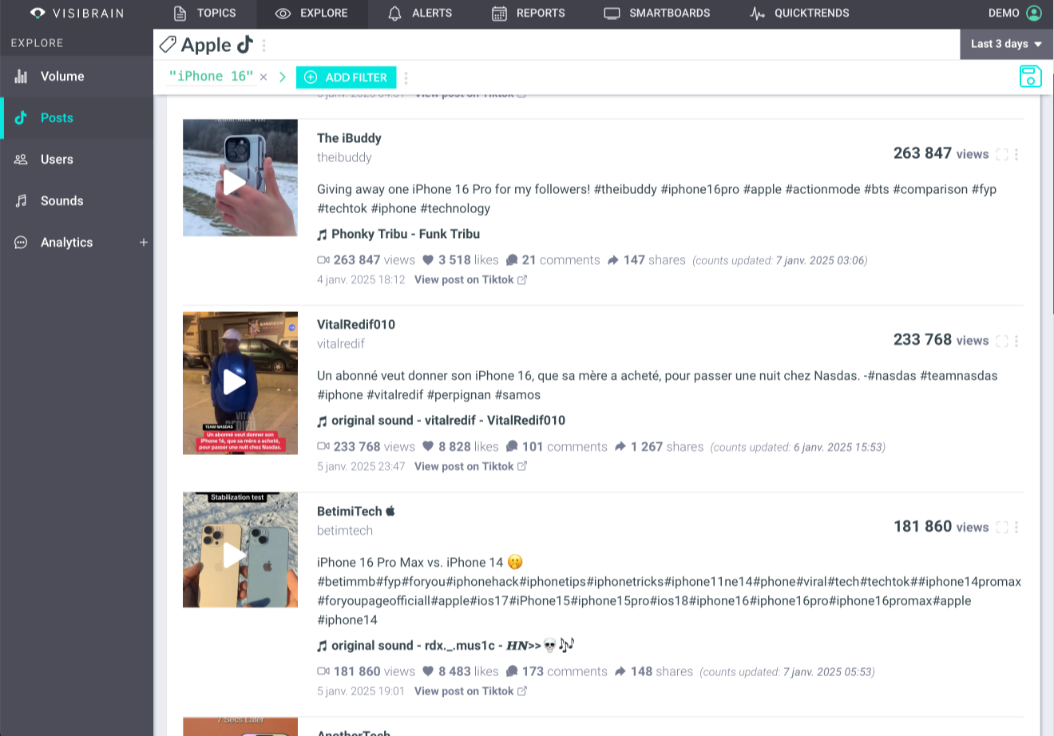Play the BetimiTech video thumbnail
The width and height of the screenshot is (1054, 736).
click(x=240, y=550)
